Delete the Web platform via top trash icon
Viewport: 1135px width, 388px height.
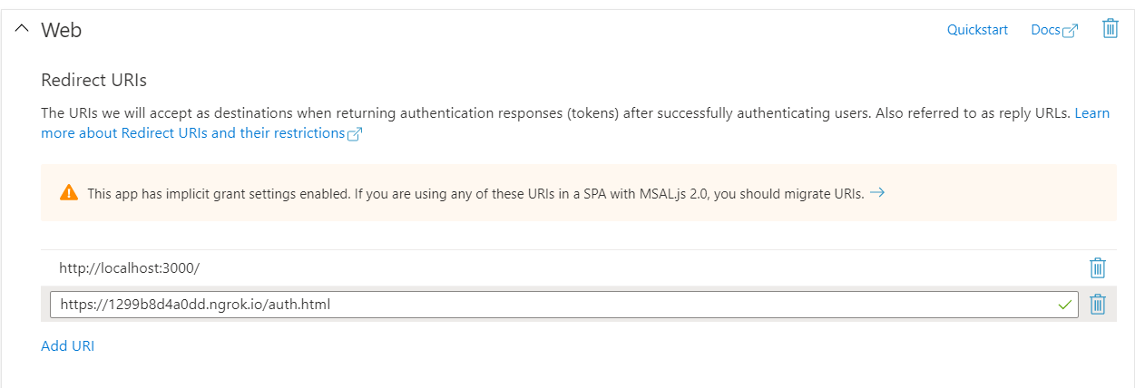tap(1110, 29)
